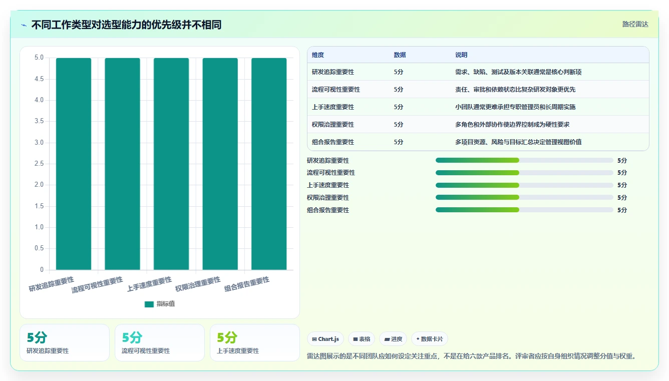Click 5分 in the 权限治理重要性 table row
The image size is (669, 381).
399,125
